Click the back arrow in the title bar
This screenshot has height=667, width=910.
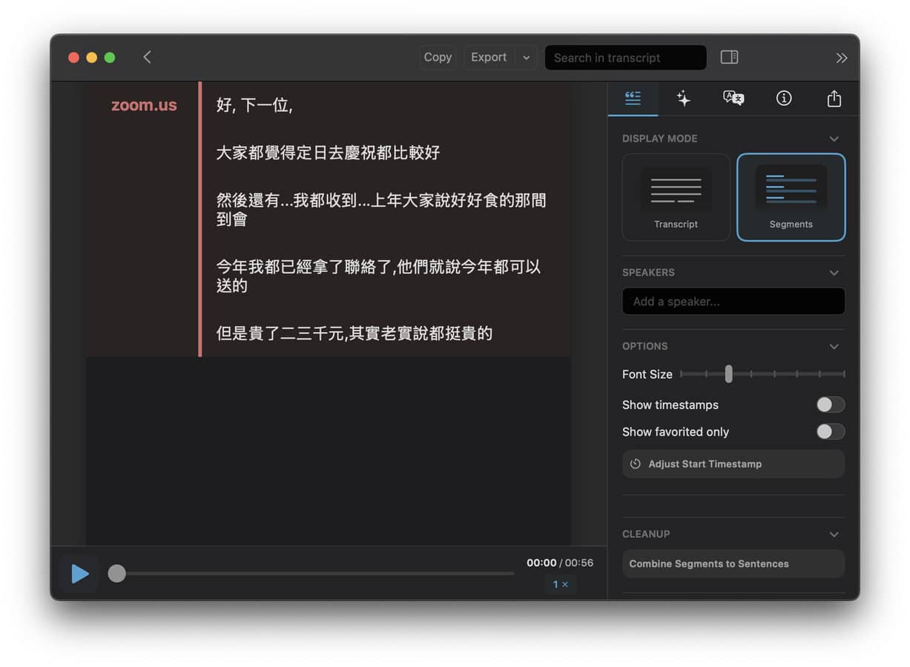[147, 57]
